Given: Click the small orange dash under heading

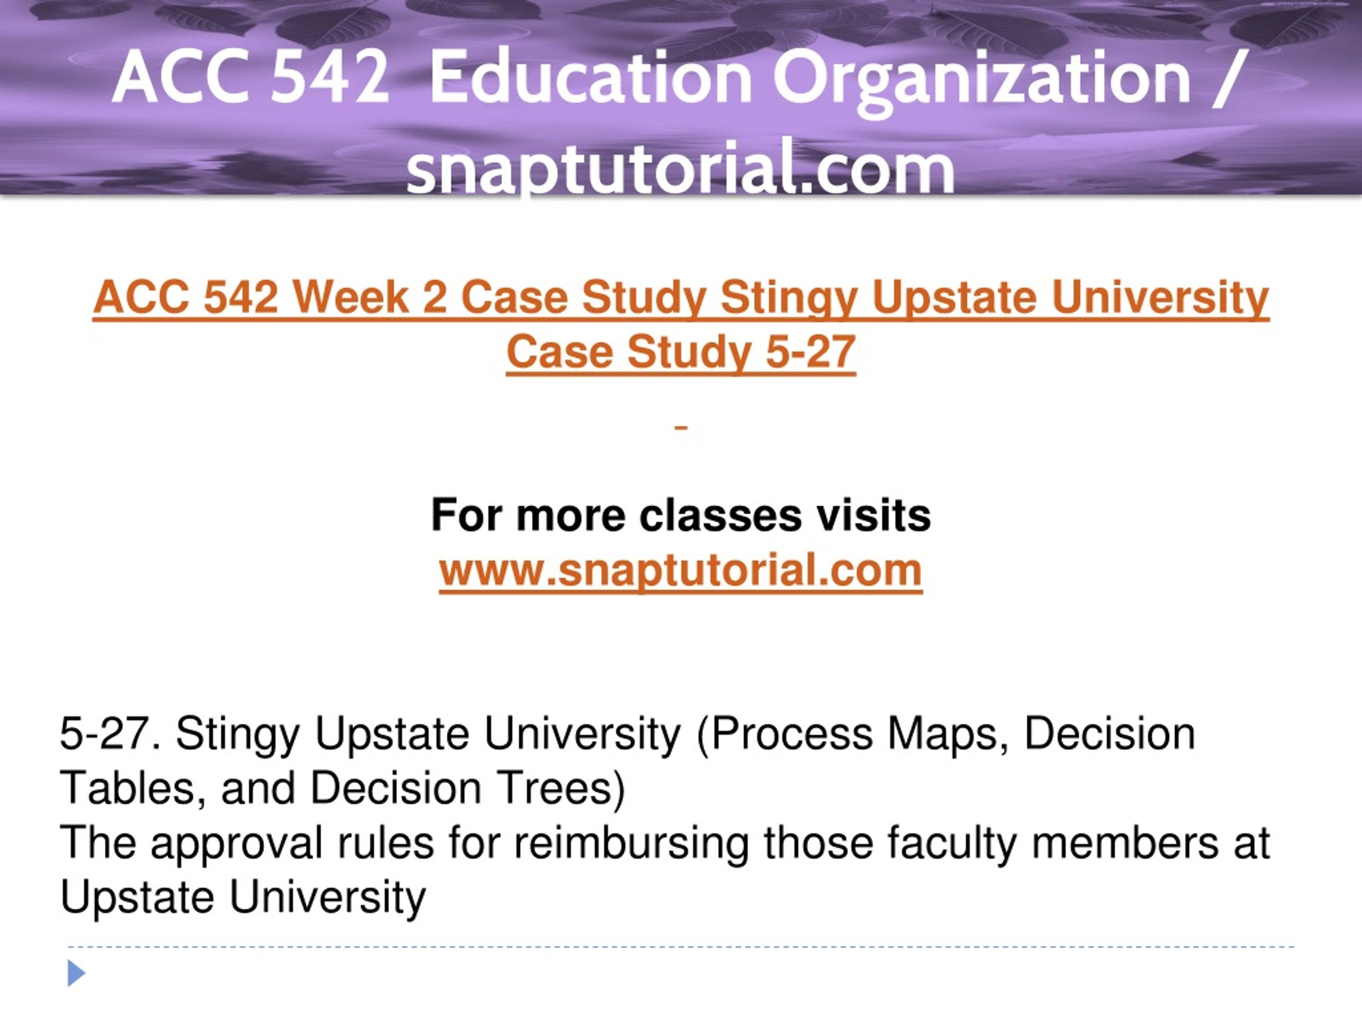Looking at the screenshot, I should (x=681, y=427).
